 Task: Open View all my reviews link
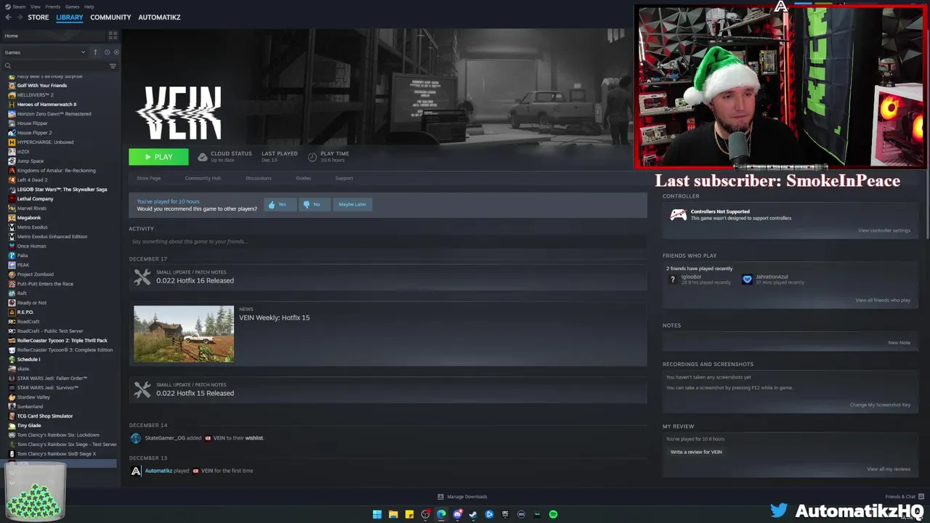pos(888,469)
